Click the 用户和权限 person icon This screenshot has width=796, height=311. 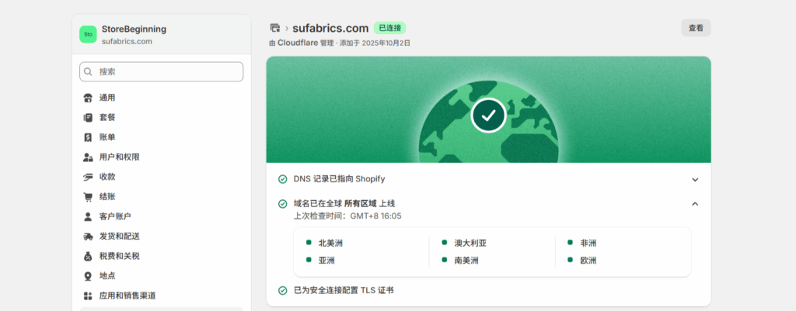[x=88, y=157]
